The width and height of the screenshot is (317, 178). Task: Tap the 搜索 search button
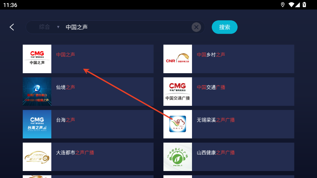[x=224, y=27]
